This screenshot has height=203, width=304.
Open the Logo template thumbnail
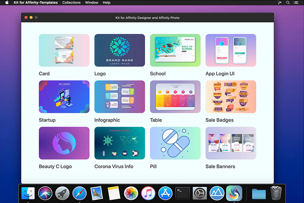click(x=120, y=50)
